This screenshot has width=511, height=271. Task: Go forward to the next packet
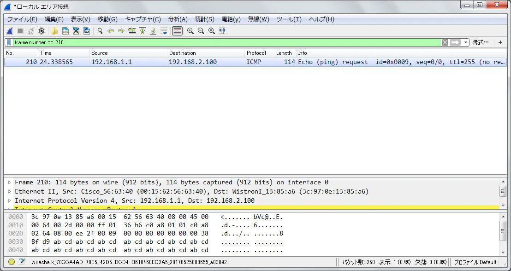121,31
